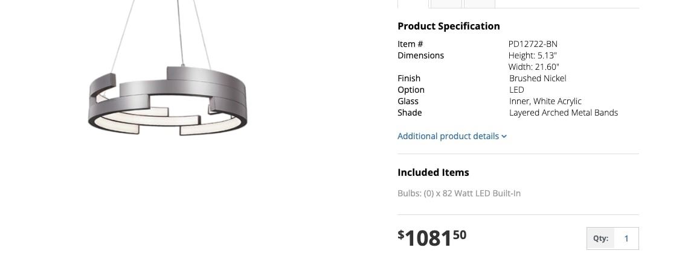Open the third tab above Product Specification

tap(480, 3)
